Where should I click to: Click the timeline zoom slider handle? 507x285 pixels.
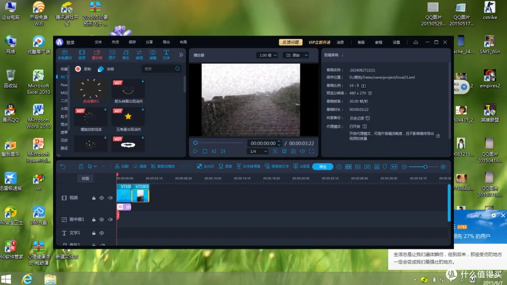[x=425, y=166]
